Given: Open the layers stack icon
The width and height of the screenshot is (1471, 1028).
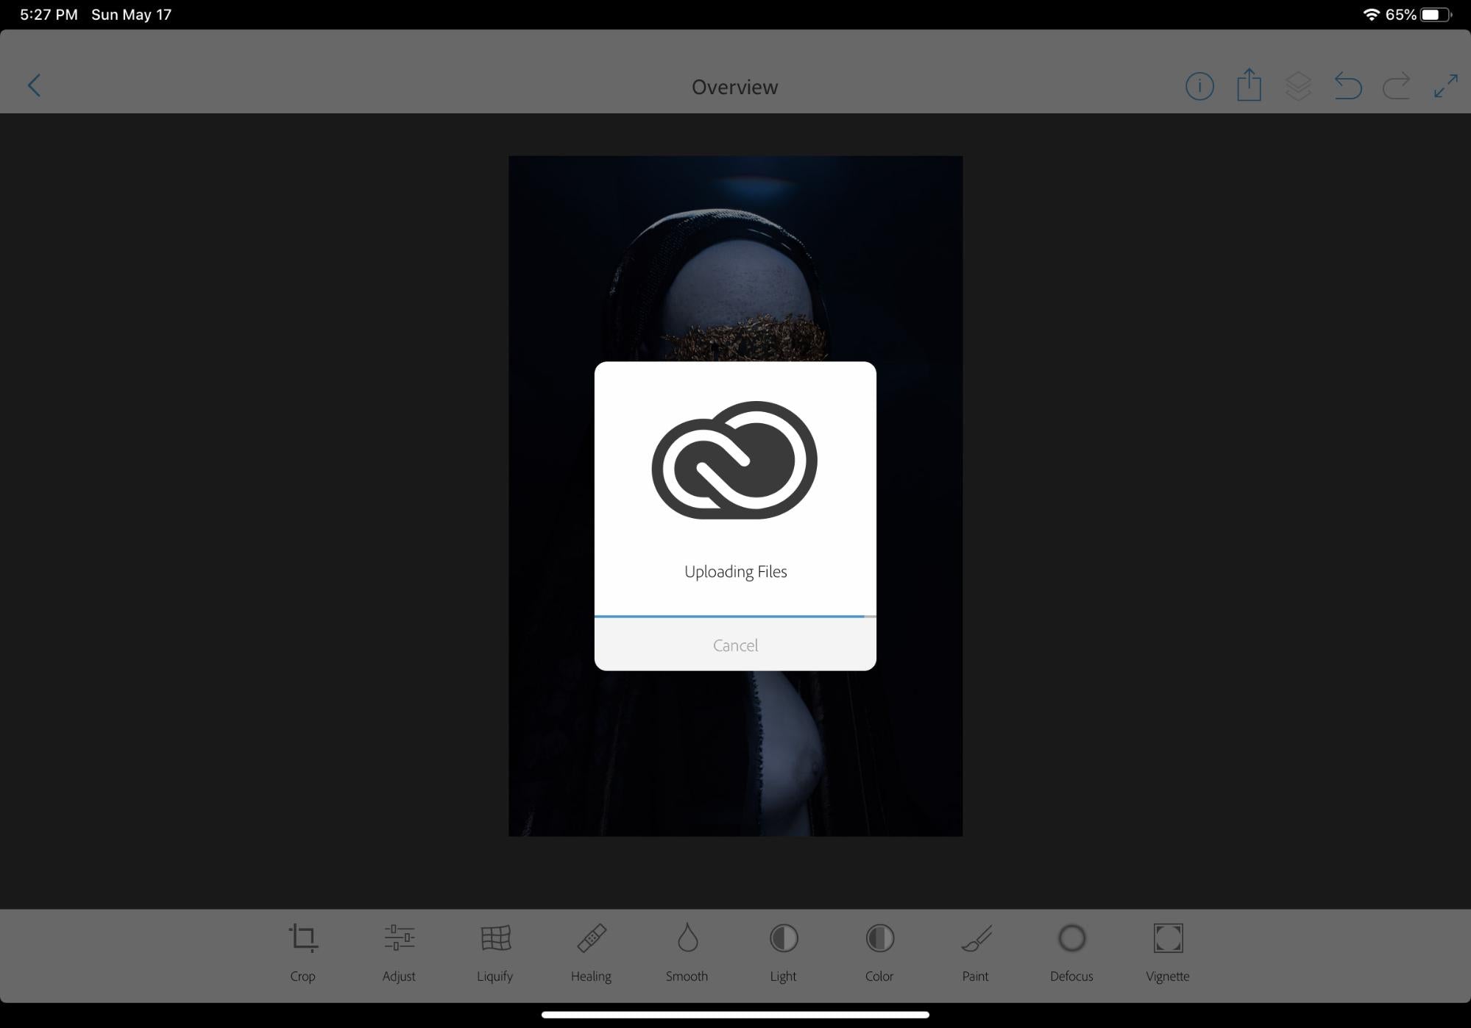Looking at the screenshot, I should coord(1298,86).
